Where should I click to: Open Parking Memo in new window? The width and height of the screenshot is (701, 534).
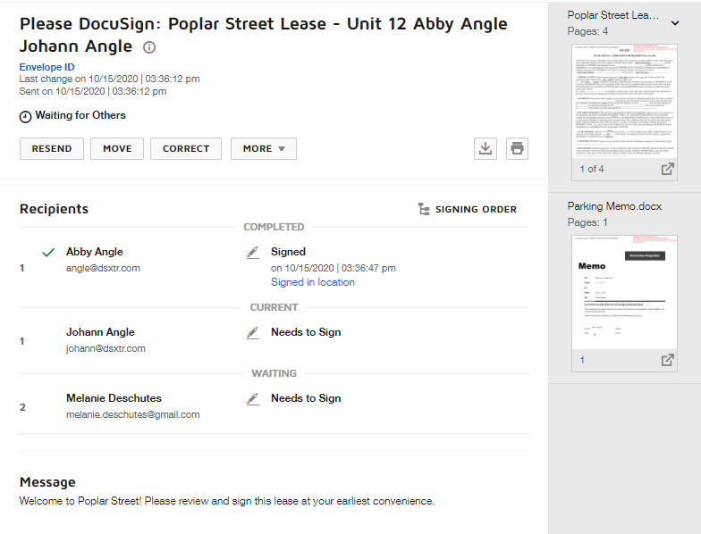667,360
